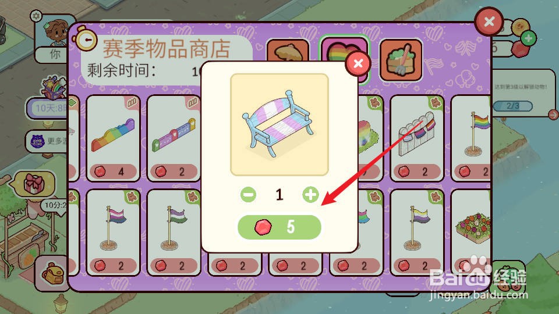Open the backpack inventory icon
Viewport: 559px width, 314px height.
[x=52, y=273]
